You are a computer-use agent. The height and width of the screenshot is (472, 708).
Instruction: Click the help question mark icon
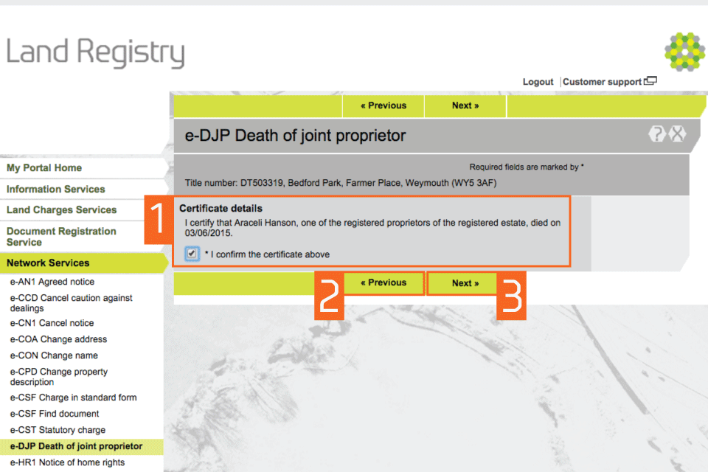pyautogui.click(x=656, y=133)
